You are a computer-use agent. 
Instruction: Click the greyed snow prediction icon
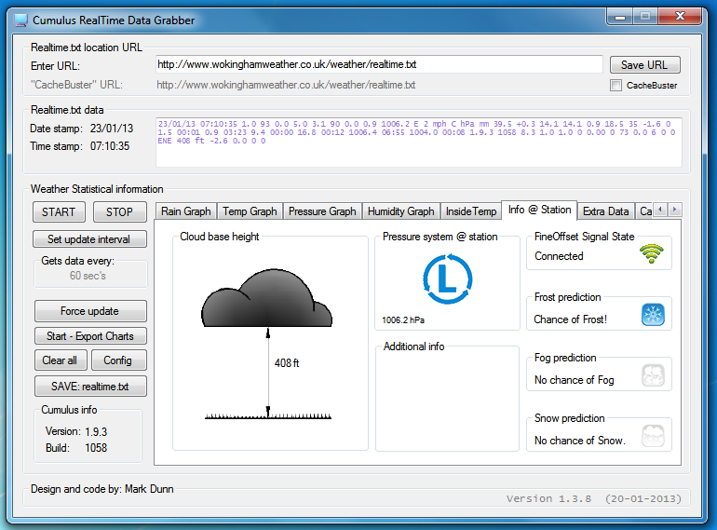(653, 436)
